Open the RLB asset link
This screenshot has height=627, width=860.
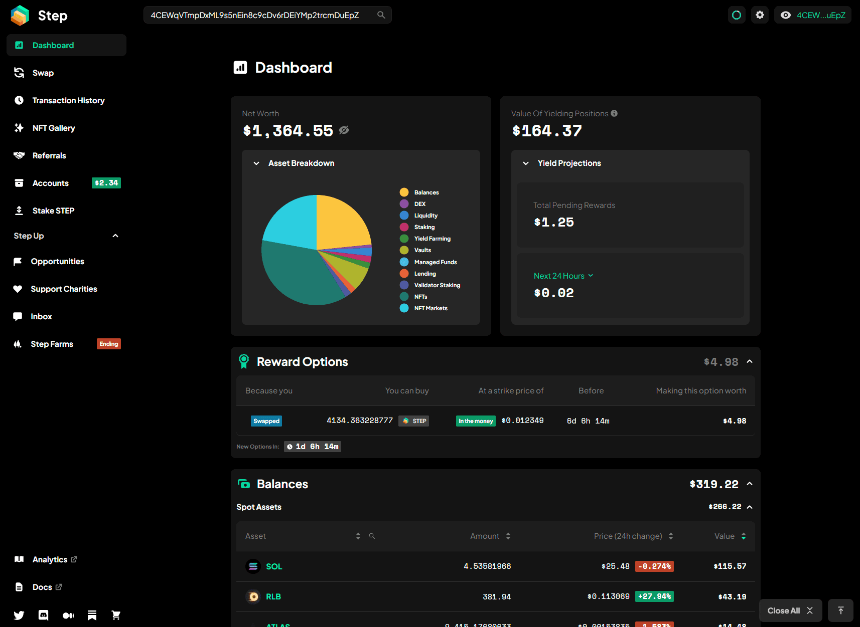coord(273,596)
